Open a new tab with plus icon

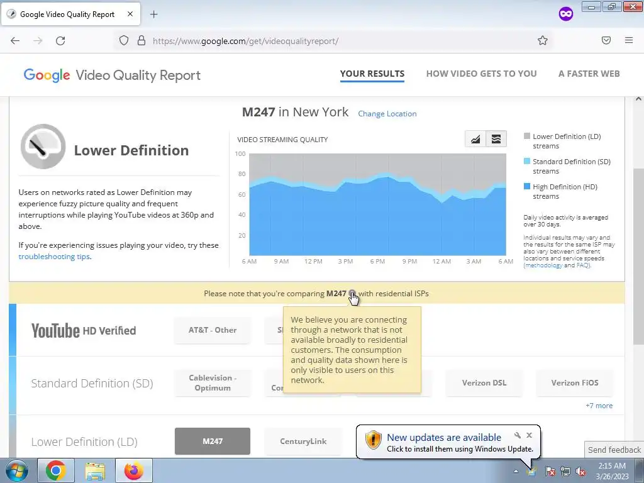[x=153, y=14]
